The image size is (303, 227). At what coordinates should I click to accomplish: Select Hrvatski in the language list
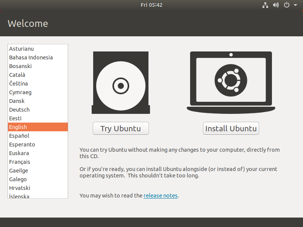click(x=20, y=188)
